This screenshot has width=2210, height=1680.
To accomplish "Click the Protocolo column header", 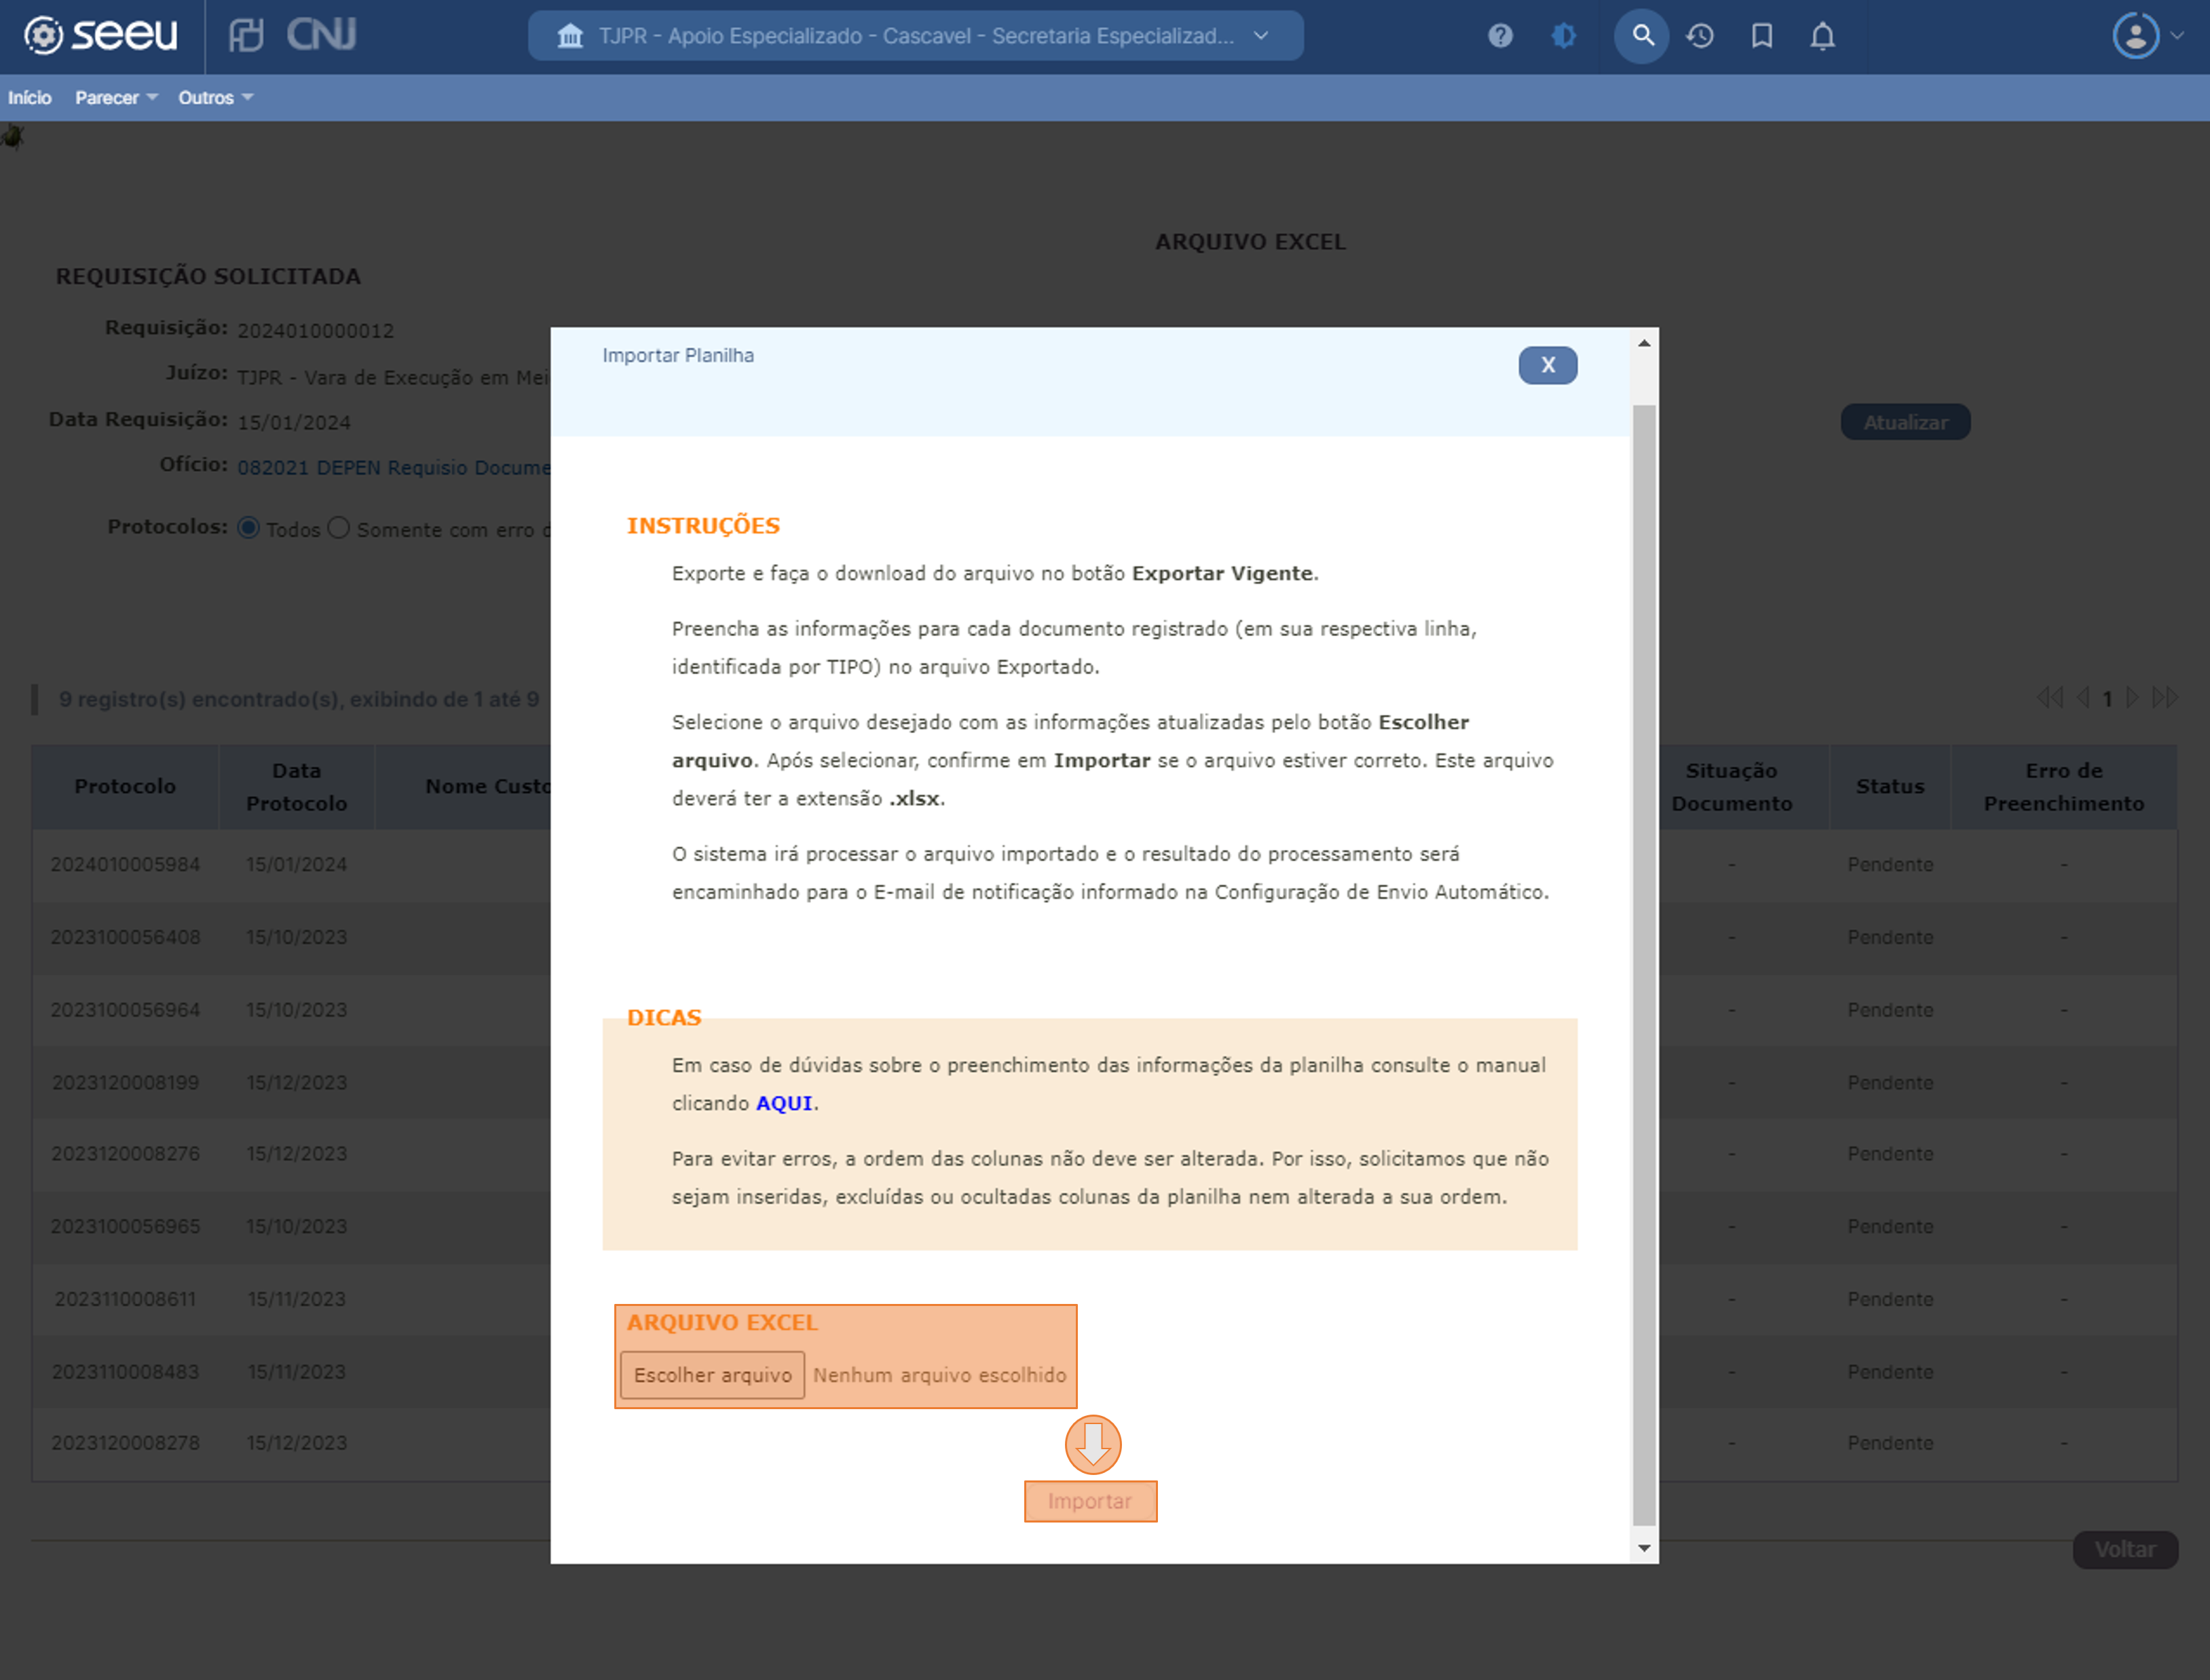I will click(x=125, y=786).
